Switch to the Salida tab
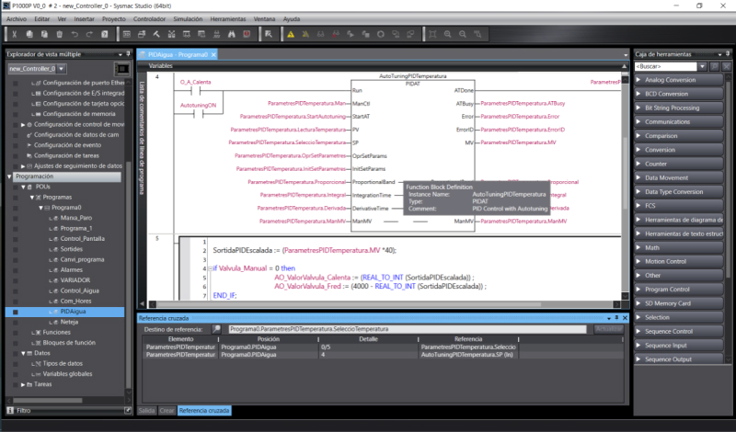 click(x=146, y=410)
